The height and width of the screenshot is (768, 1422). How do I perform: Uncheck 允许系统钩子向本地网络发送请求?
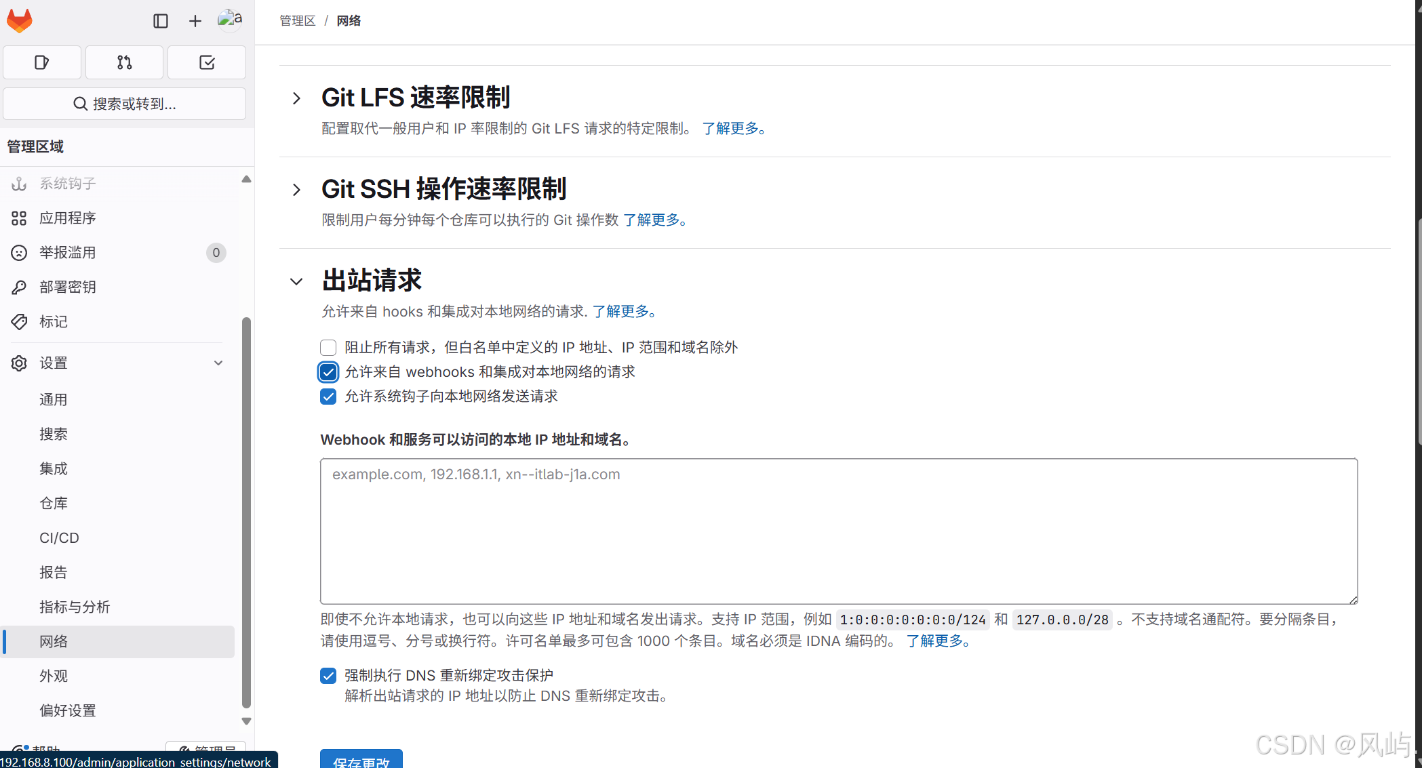[328, 397]
